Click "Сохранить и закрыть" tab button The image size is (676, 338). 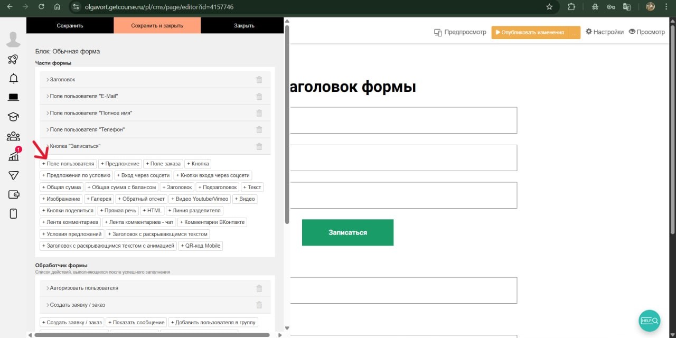pos(157,25)
